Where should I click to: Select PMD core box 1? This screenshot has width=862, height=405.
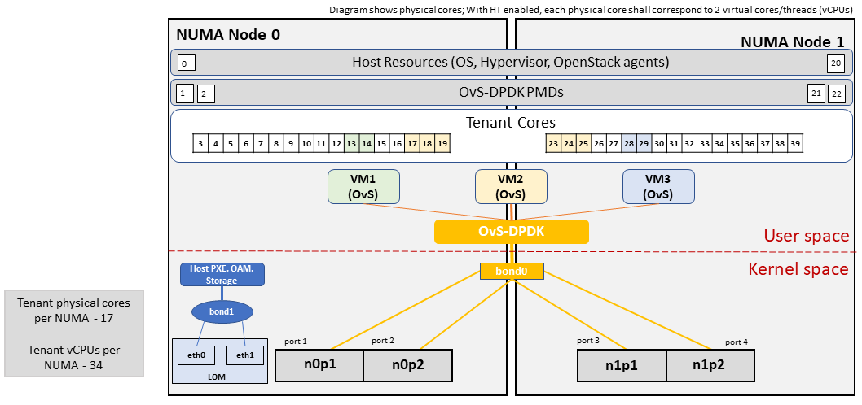coord(185,94)
